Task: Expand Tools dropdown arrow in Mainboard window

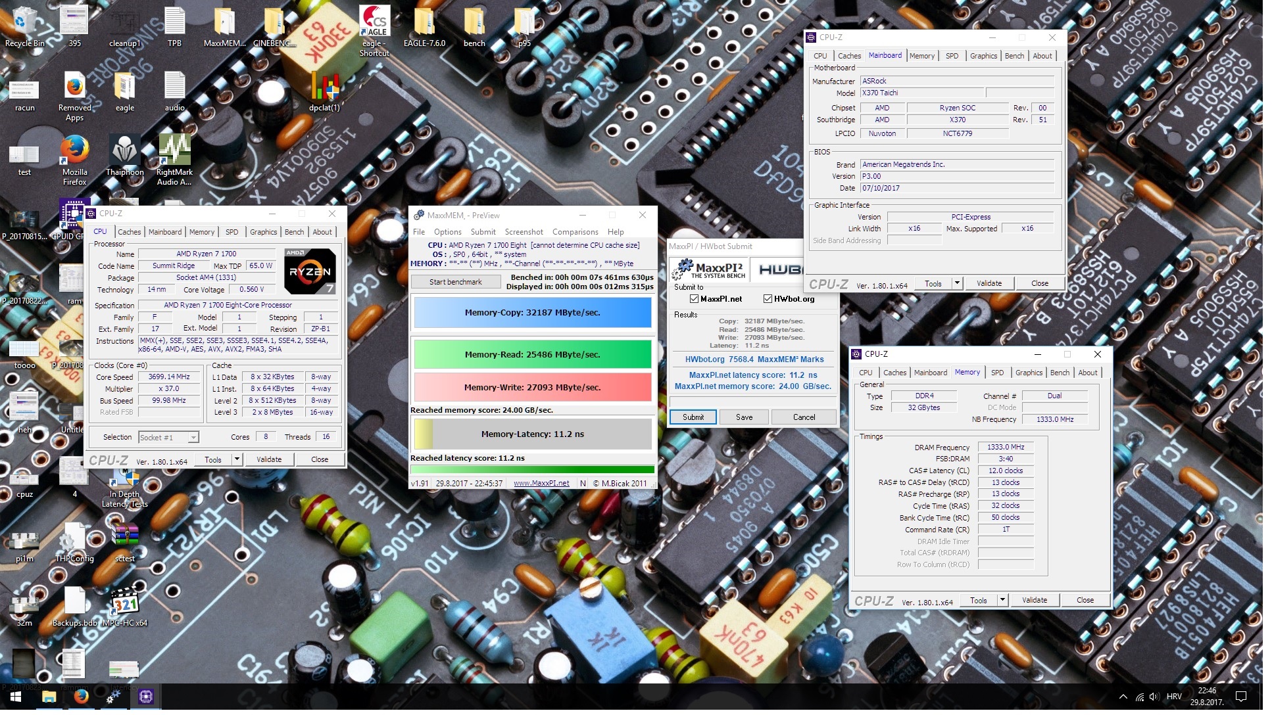Action: click(958, 284)
